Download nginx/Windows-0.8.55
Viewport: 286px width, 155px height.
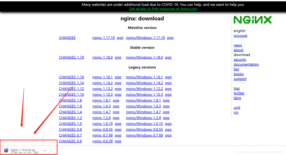(x=144, y=129)
